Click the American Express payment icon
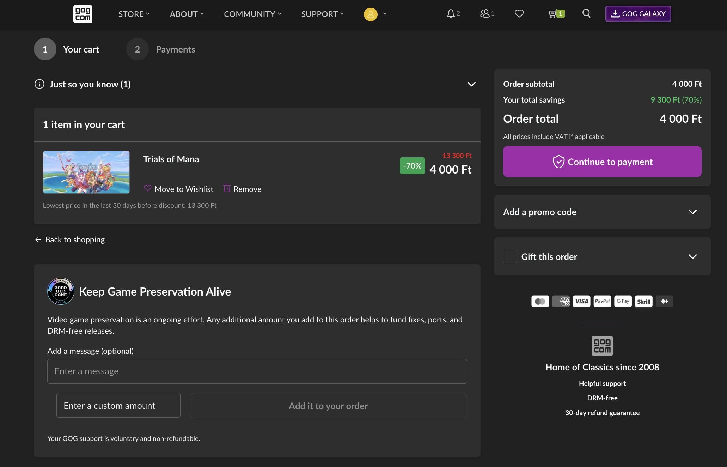 pyautogui.click(x=561, y=301)
